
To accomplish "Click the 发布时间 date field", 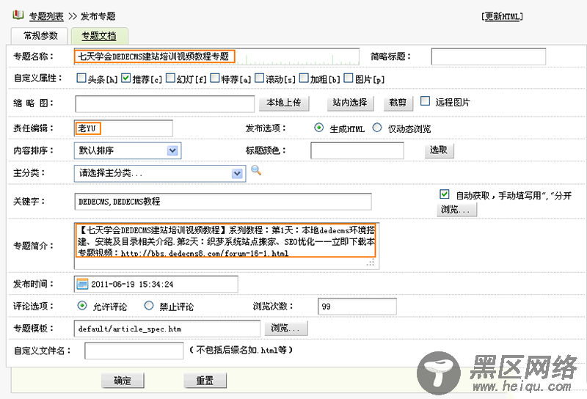I will point(156,284).
